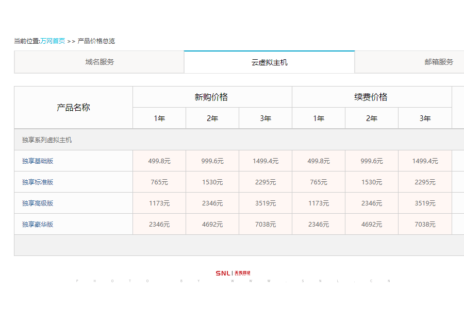Click the SNL logo at page bottom
The height and width of the screenshot is (309, 464).
tap(233, 273)
